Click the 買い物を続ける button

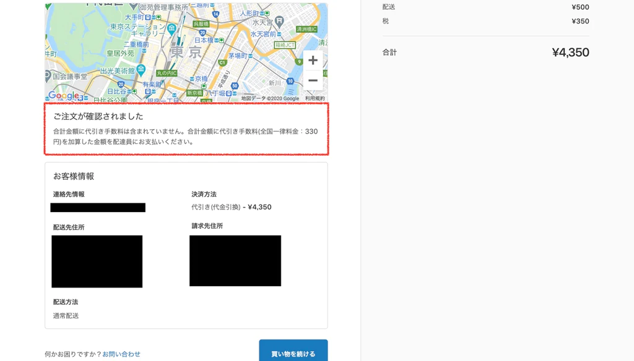[x=293, y=352]
